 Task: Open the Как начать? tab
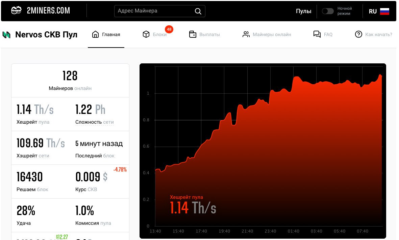tap(374, 34)
